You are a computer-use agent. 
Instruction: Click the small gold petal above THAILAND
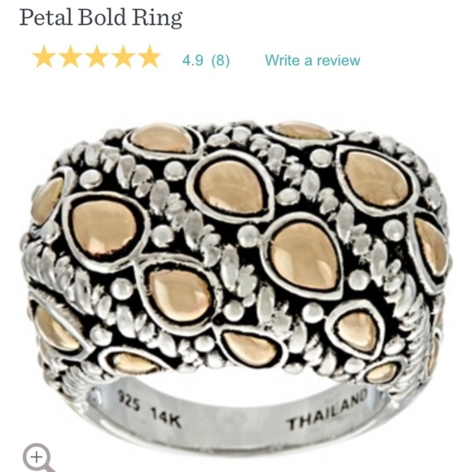pyautogui.click(x=382, y=373)
